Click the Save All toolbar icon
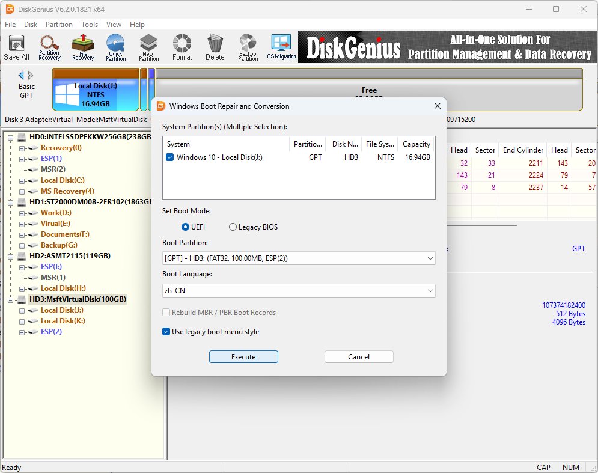Viewport: 598px width, 473px height. click(x=16, y=47)
